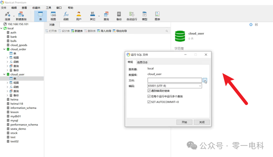Collapse the cloud_user database node
This screenshot has height=157, width=273.
(4, 74)
